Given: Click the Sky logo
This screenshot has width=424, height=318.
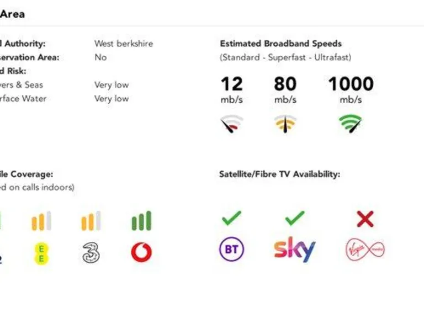Looking at the screenshot, I should click(294, 250).
